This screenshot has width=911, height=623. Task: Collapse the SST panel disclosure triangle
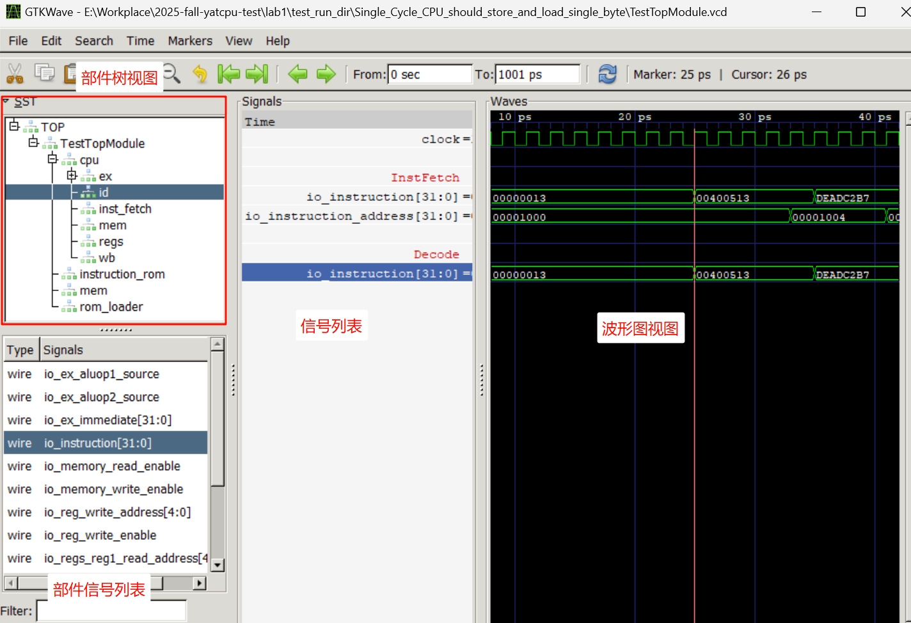[6, 101]
